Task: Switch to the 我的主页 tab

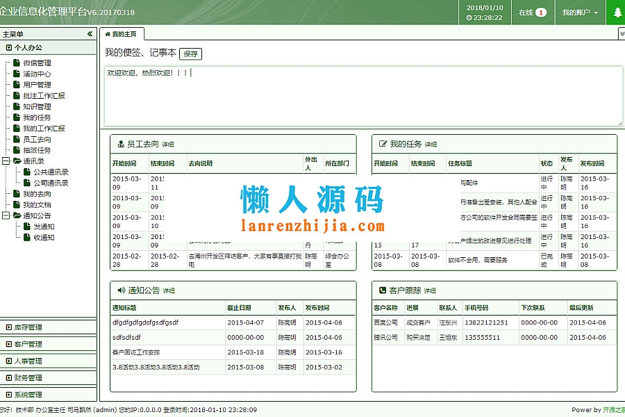Action: pos(122,34)
